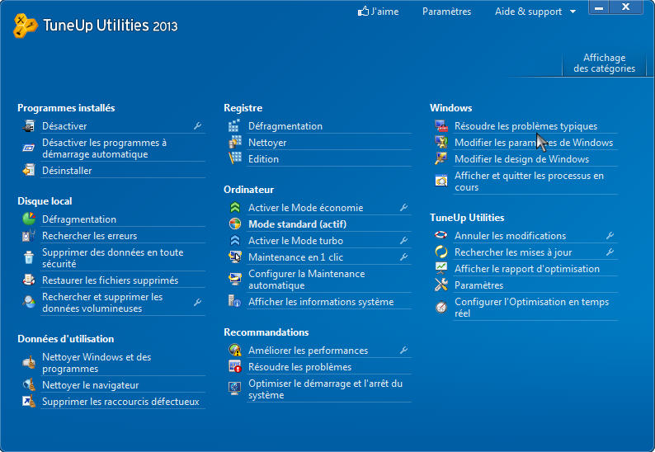Open Nettoyer le navigateur
Viewport: 655px width, 452px height.
tap(90, 384)
